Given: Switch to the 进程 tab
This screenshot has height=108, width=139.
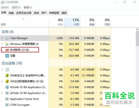Looking at the screenshot, I should tap(4, 13).
